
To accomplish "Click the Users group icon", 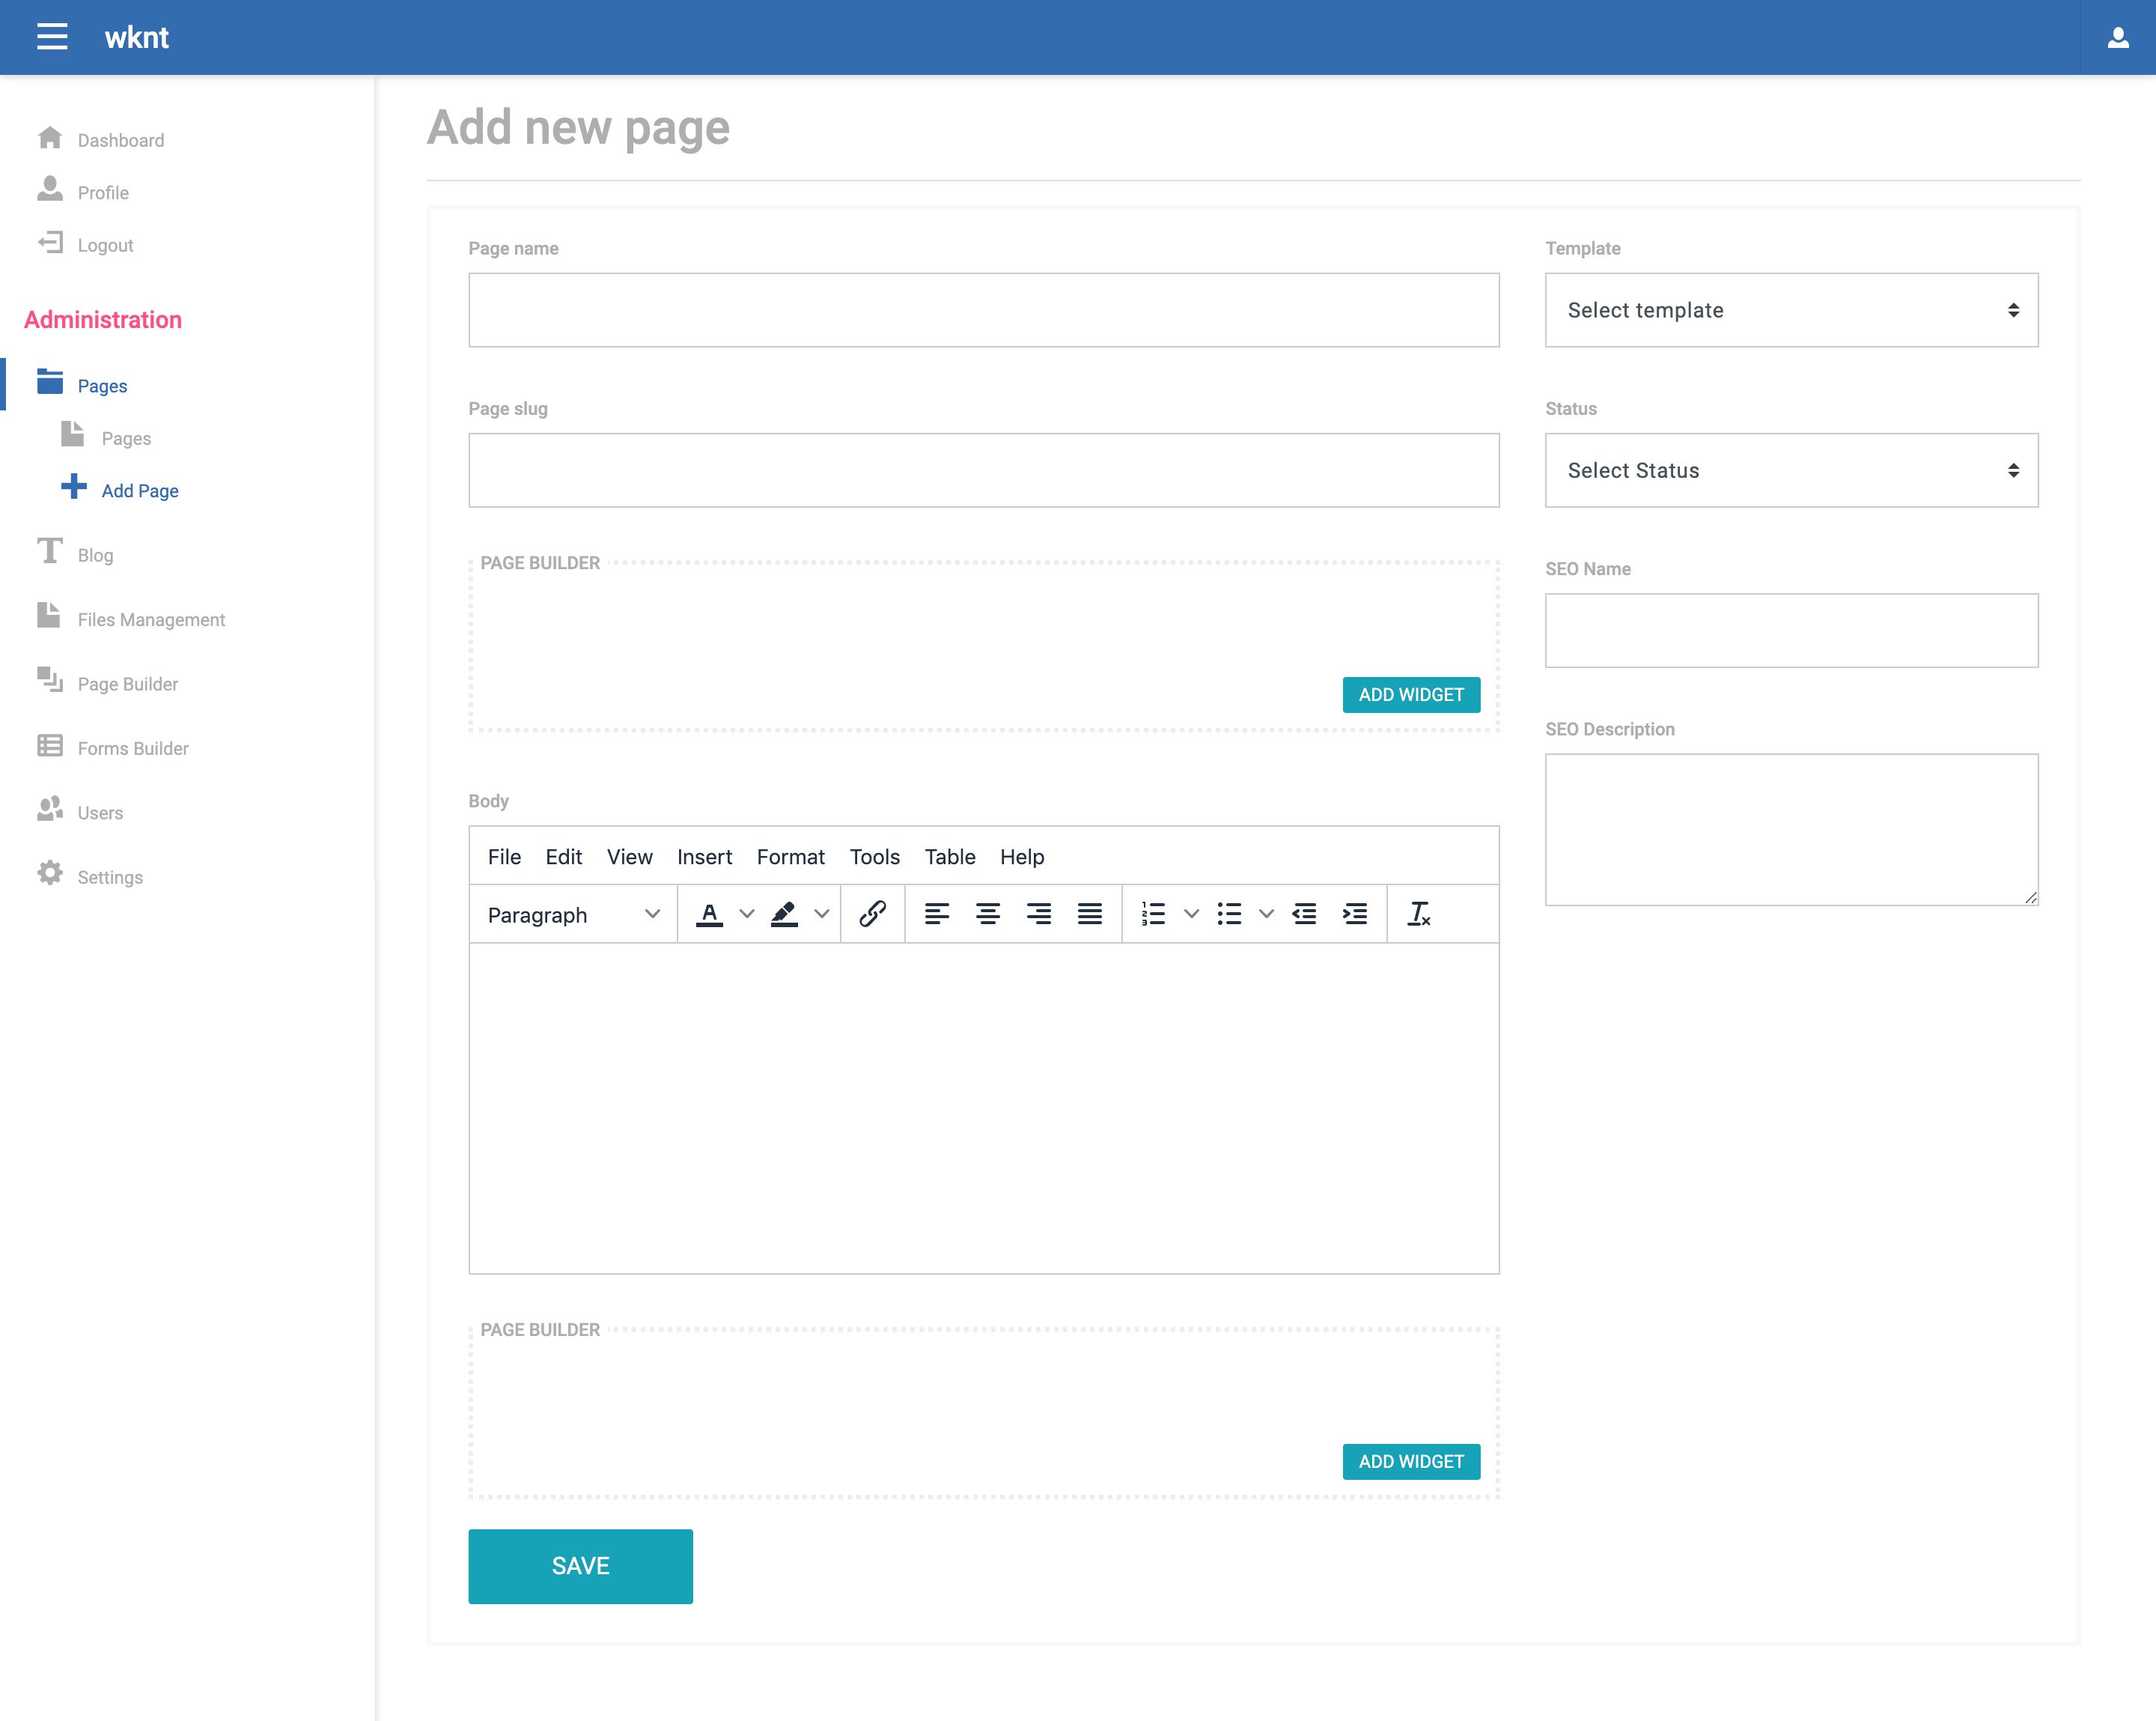I will click(x=50, y=810).
